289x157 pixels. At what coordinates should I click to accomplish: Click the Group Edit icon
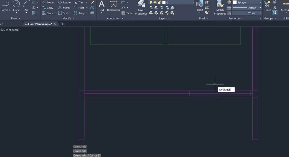tap(275, 7)
